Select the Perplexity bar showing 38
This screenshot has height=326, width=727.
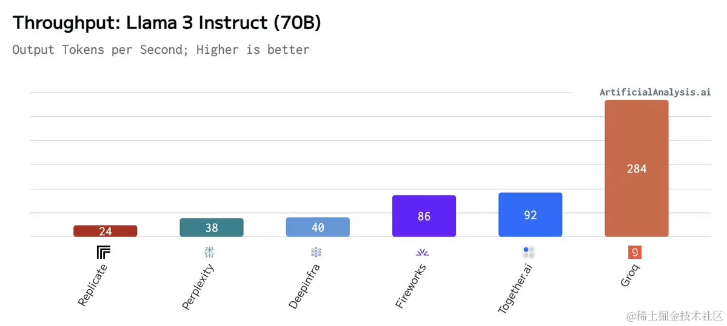[212, 227]
